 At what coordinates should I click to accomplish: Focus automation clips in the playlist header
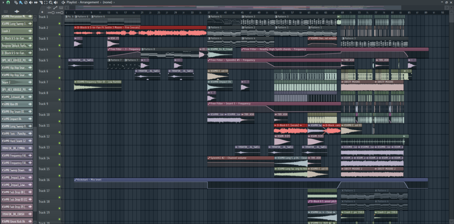pos(55,8)
